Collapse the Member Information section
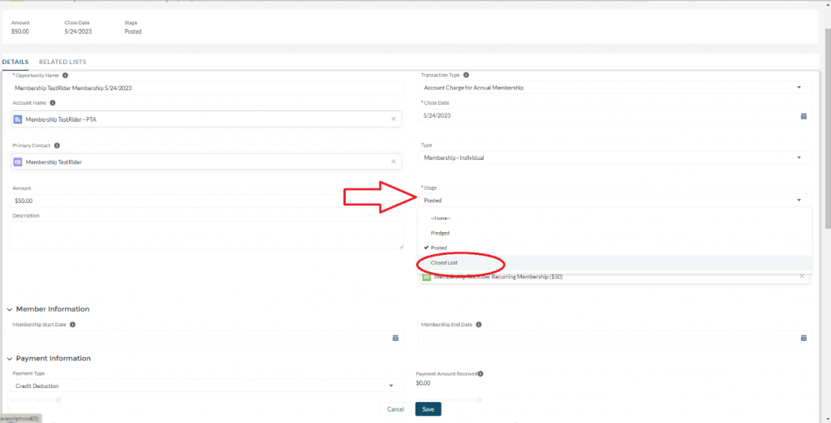This screenshot has width=831, height=423. point(11,309)
